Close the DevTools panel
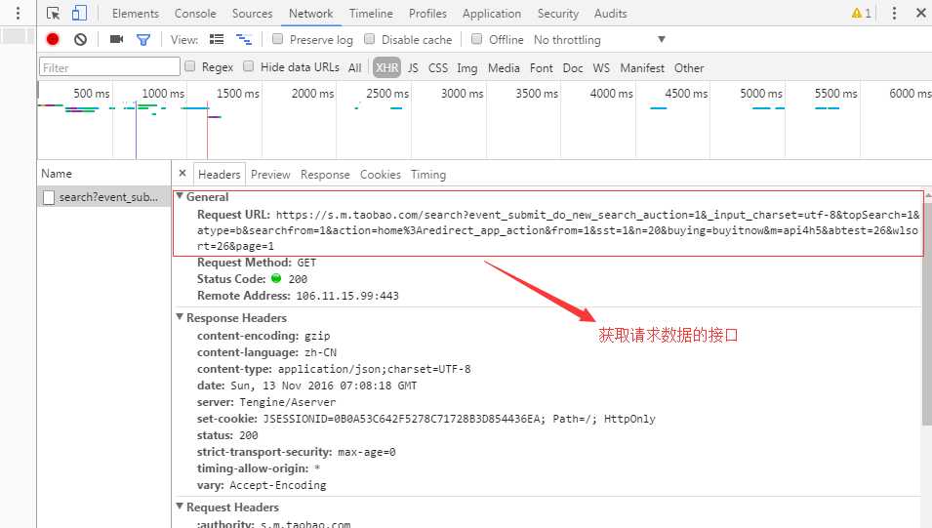 [920, 13]
